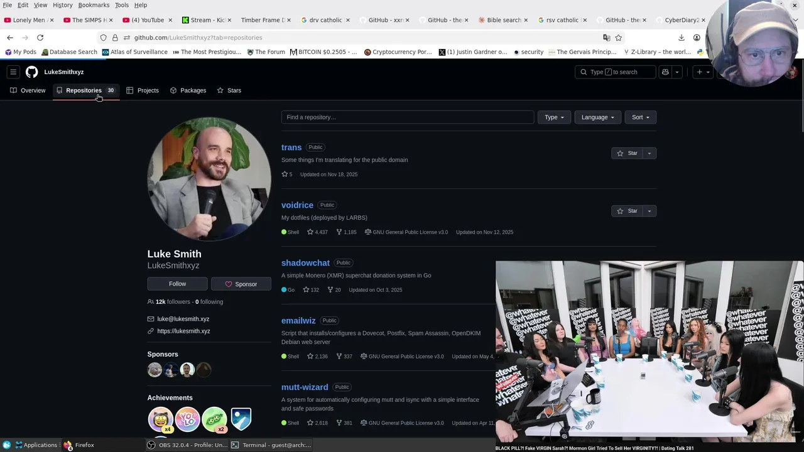Image resolution: width=804 pixels, height=452 pixels.
Task: Open the Overview profile tab
Action: pos(28,90)
